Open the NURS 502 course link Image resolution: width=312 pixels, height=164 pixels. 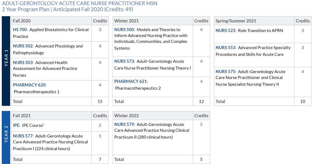point(23,46)
